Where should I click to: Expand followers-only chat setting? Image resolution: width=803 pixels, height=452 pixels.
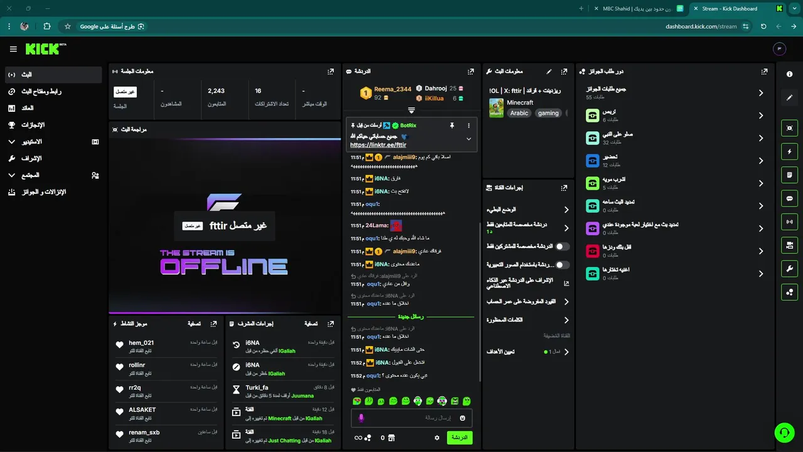(x=528, y=227)
